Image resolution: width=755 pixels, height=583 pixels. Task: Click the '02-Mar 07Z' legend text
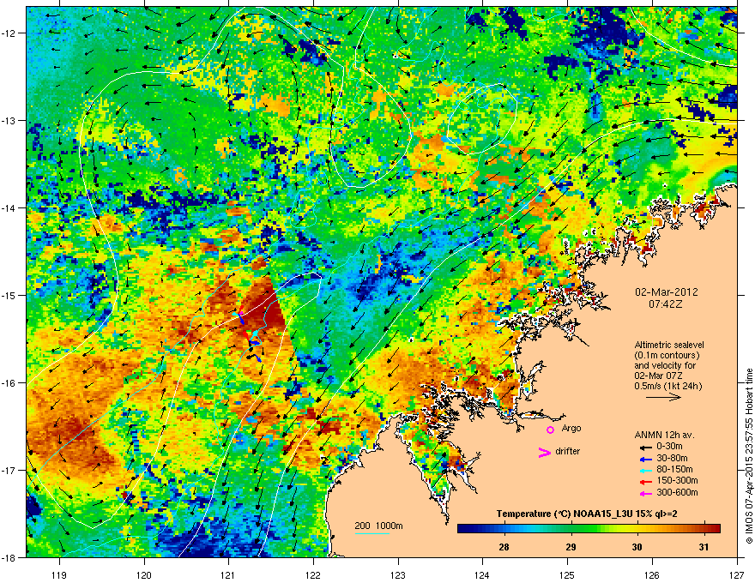coord(658,376)
